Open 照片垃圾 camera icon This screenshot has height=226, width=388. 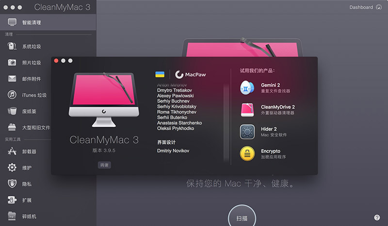coord(12,62)
